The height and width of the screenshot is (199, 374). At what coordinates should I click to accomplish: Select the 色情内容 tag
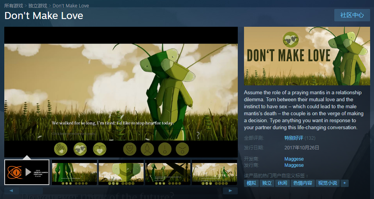coord(302,183)
